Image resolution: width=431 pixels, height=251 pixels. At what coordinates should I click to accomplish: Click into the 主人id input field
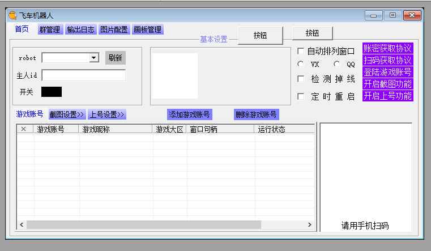tap(83, 75)
